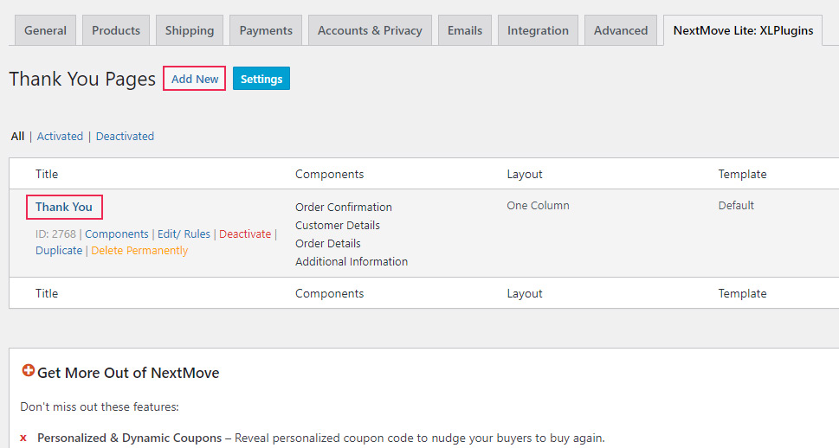Go to the Advanced tab
The width and height of the screenshot is (839, 448).
click(621, 30)
